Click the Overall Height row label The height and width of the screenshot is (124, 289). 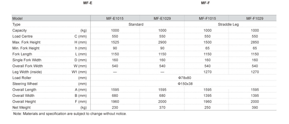pyautogui.click(x=24, y=101)
